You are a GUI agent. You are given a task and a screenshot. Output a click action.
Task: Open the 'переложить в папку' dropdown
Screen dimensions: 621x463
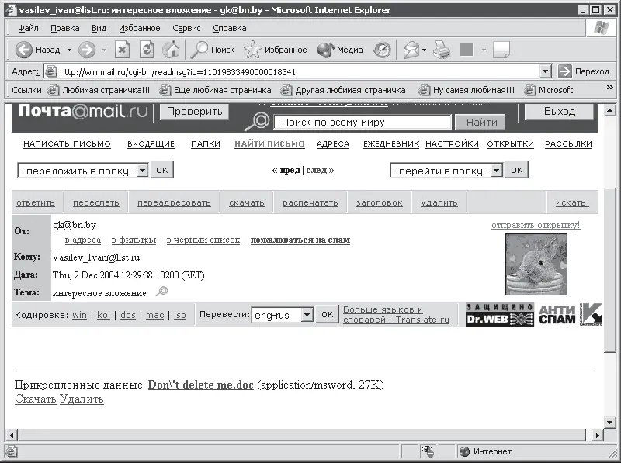(143, 171)
